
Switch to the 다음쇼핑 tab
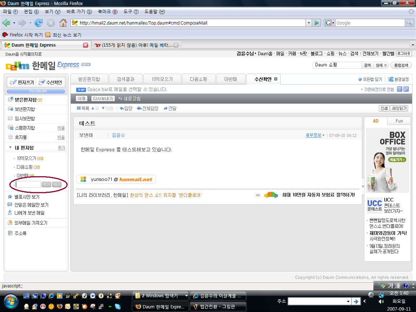click(199, 79)
